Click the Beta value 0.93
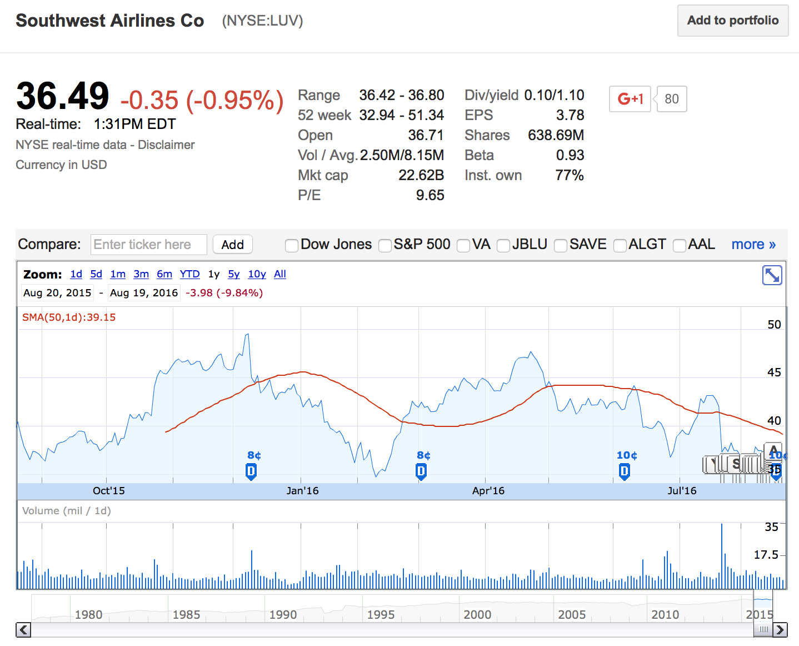Viewport: 799px width, 646px height. 570,155
